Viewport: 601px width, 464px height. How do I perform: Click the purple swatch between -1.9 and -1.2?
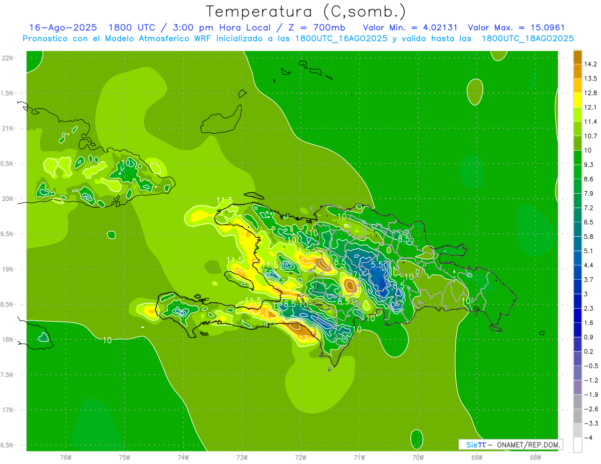point(577,387)
